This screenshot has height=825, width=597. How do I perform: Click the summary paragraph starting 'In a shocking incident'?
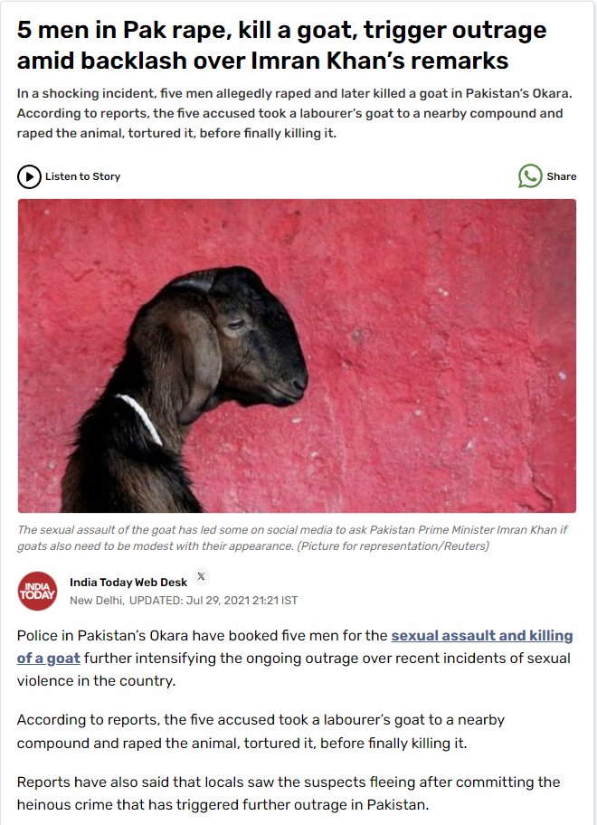[x=295, y=113]
